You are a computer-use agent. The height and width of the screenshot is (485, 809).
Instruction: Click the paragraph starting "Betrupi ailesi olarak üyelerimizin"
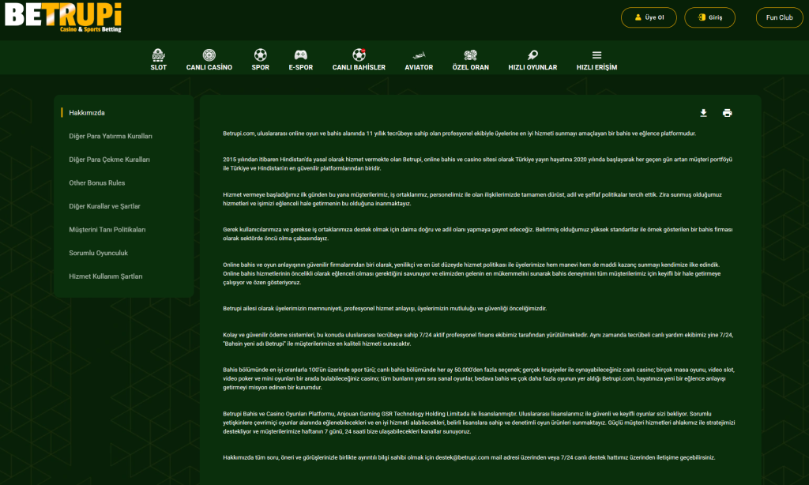(x=385, y=309)
